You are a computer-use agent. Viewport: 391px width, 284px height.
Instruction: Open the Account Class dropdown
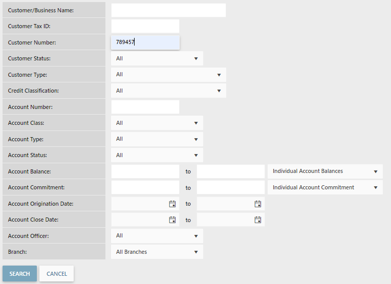click(x=157, y=123)
